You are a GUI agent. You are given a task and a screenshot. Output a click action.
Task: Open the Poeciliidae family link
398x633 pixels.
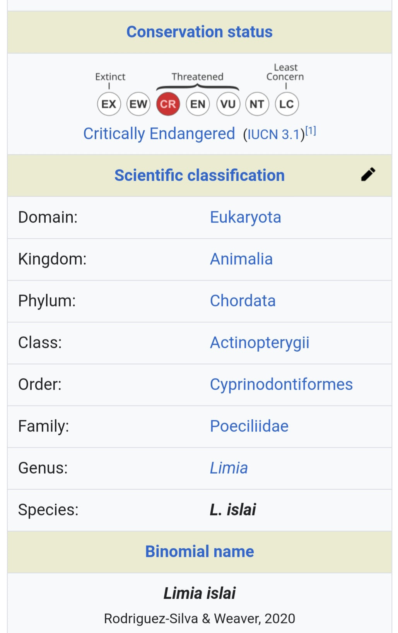pos(249,426)
